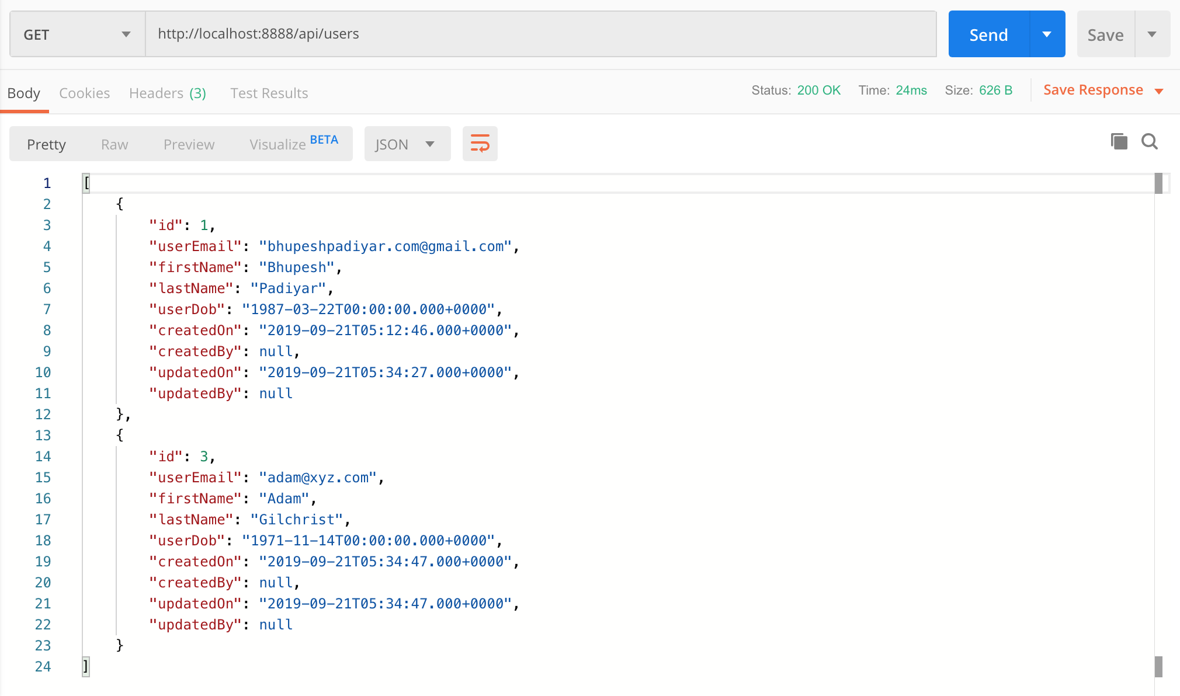Switch to Preview view mode
1180x696 pixels.
pyautogui.click(x=189, y=144)
